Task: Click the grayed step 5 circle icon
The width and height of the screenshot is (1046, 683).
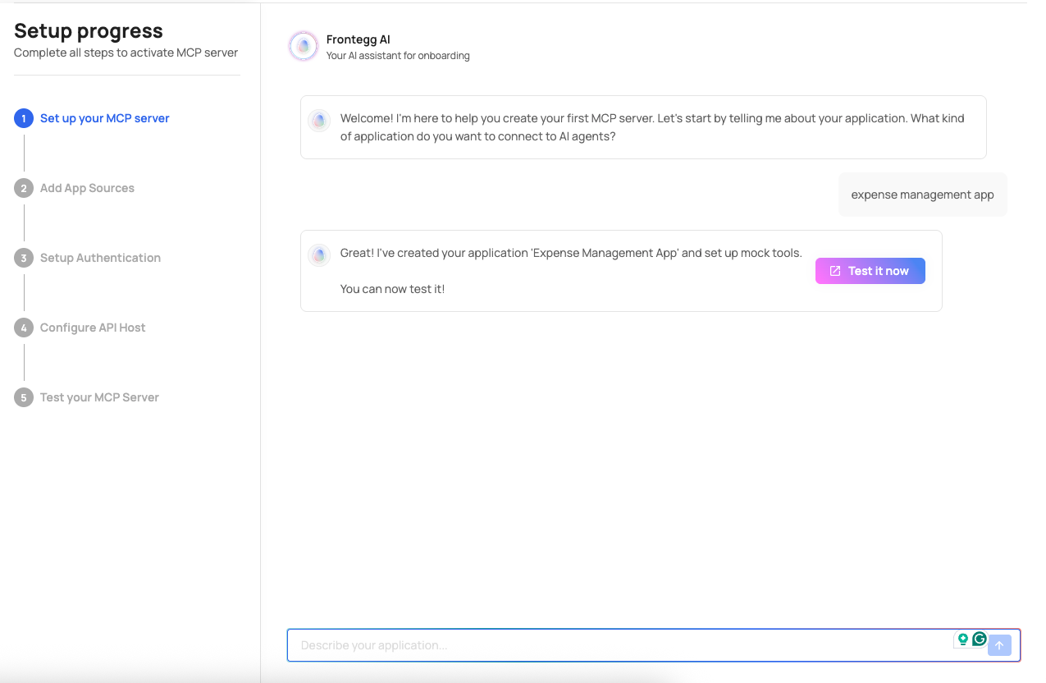Action: 25,397
